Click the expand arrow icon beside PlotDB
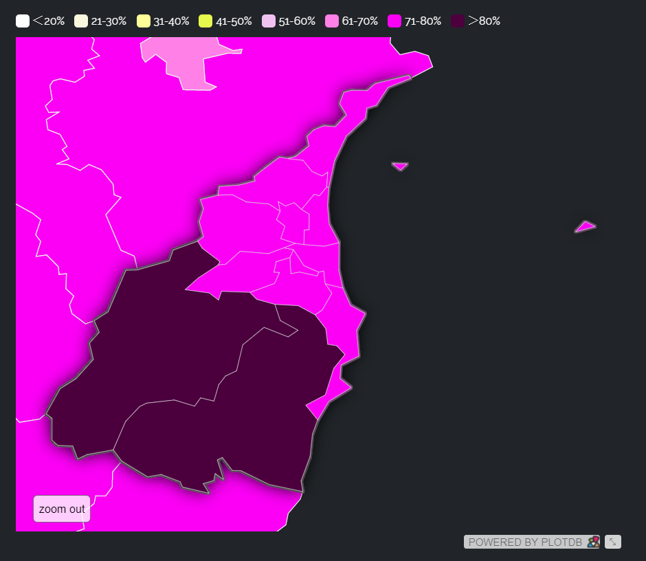The height and width of the screenshot is (561, 646). [x=612, y=542]
